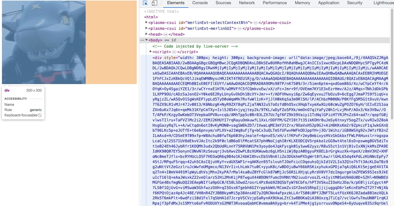Click the keyboard-focusable not-allowed icon in tooltip
The width and height of the screenshot is (394, 206).
[40, 115]
